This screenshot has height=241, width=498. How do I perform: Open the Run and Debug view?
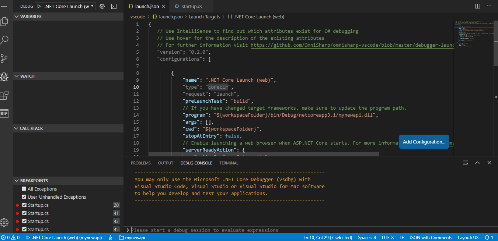(4, 77)
